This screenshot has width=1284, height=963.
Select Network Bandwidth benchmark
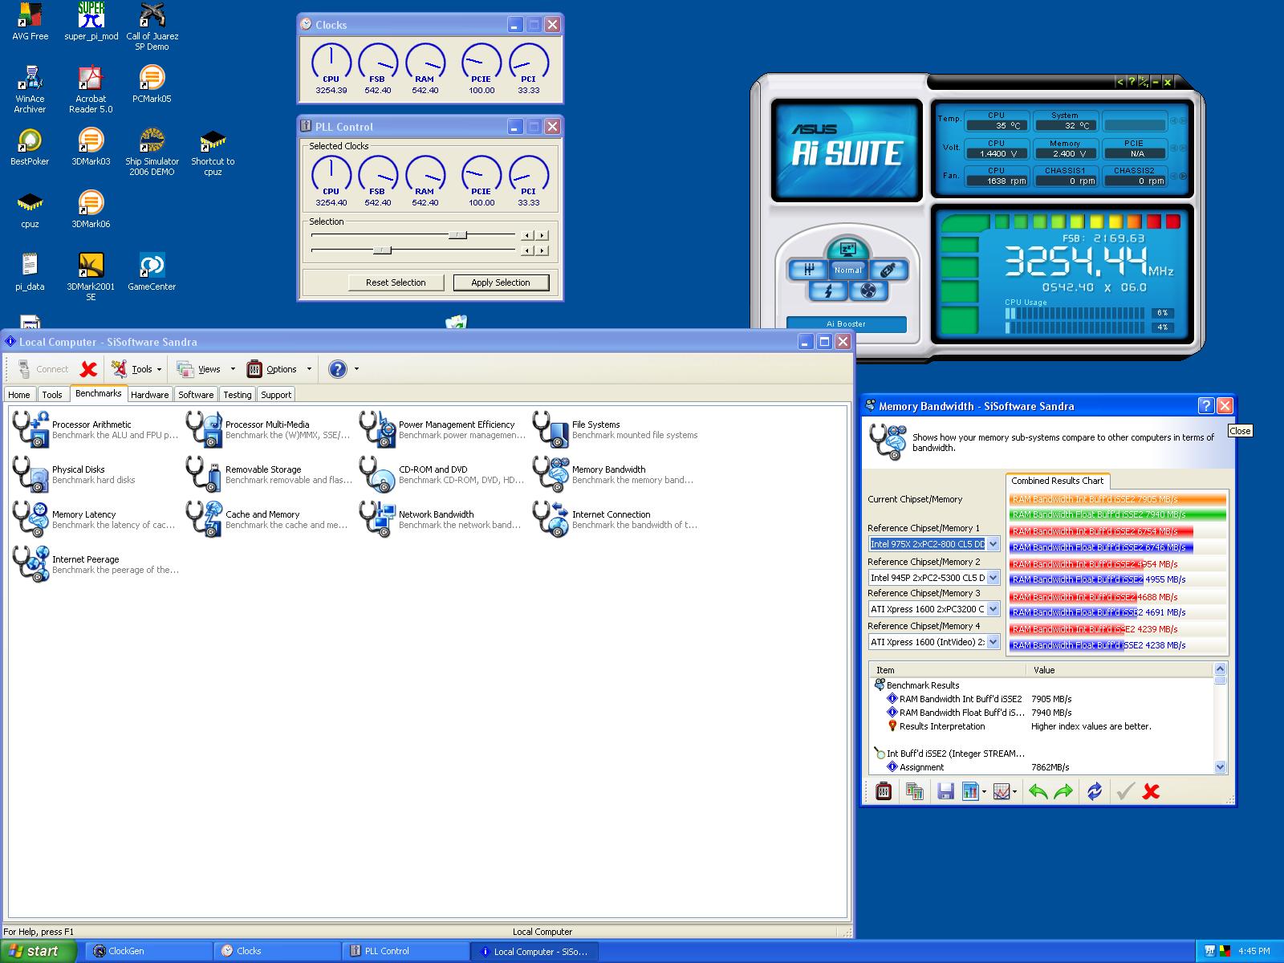pyautogui.click(x=441, y=519)
